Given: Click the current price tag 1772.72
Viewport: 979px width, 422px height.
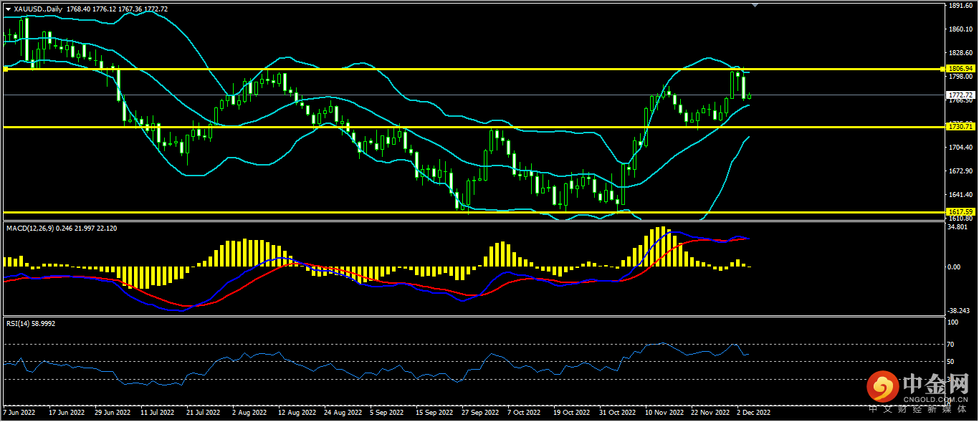Looking at the screenshot, I should click(959, 95).
